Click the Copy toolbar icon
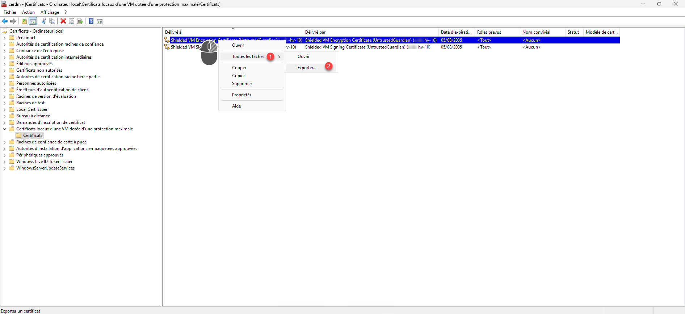This screenshot has height=314, width=685. click(52, 21)
